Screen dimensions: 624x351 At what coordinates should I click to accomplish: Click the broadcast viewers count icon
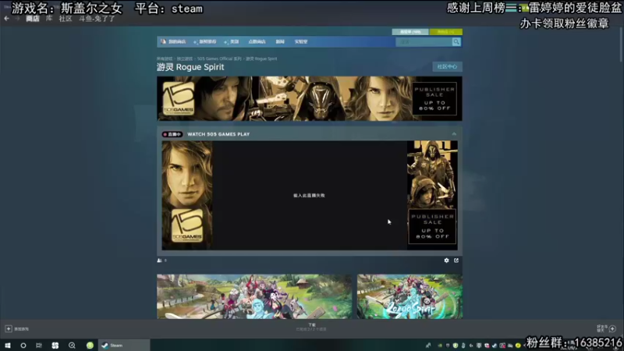[160, 261]
